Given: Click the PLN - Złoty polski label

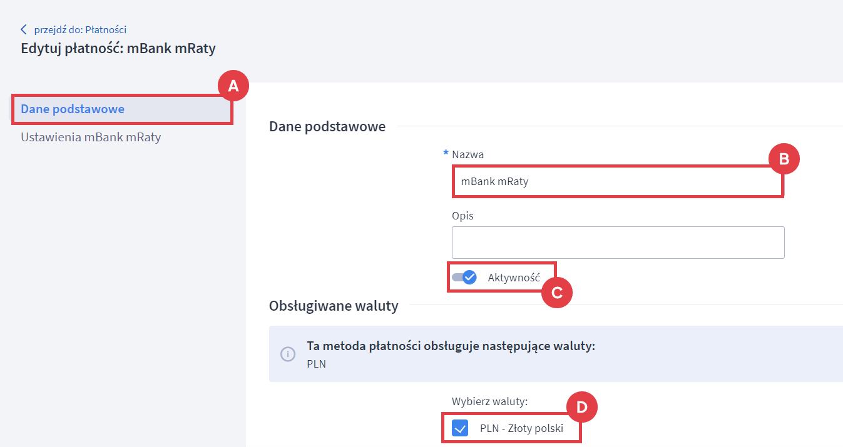Looking at the screenshot, I should pyautogui.click(x=521, y=429).
